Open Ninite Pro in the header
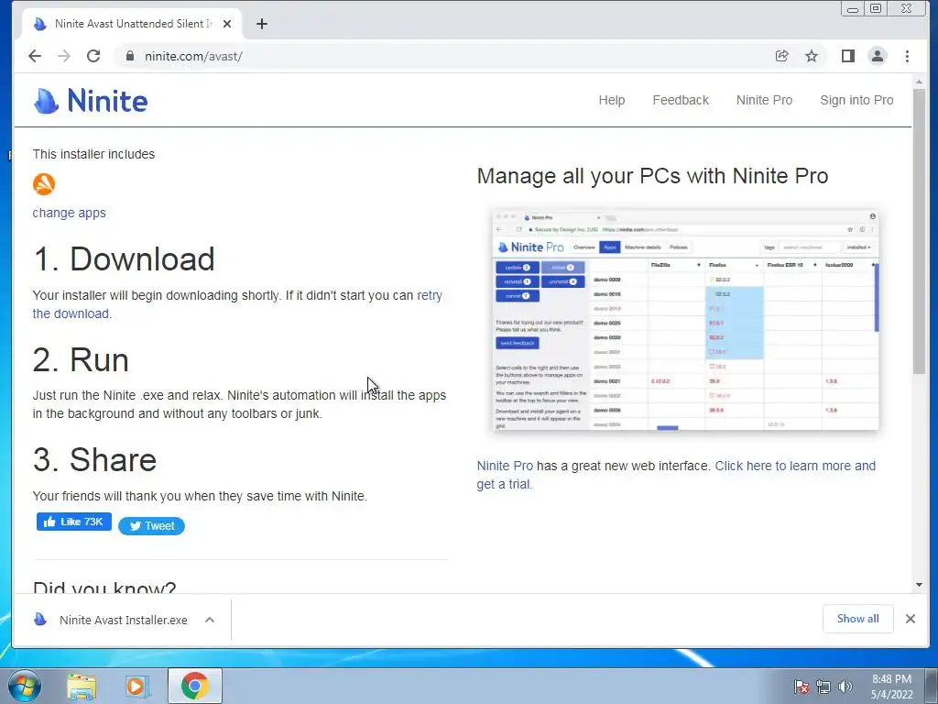The width and height of the screenshot is (938, 704). pos(764,100)
